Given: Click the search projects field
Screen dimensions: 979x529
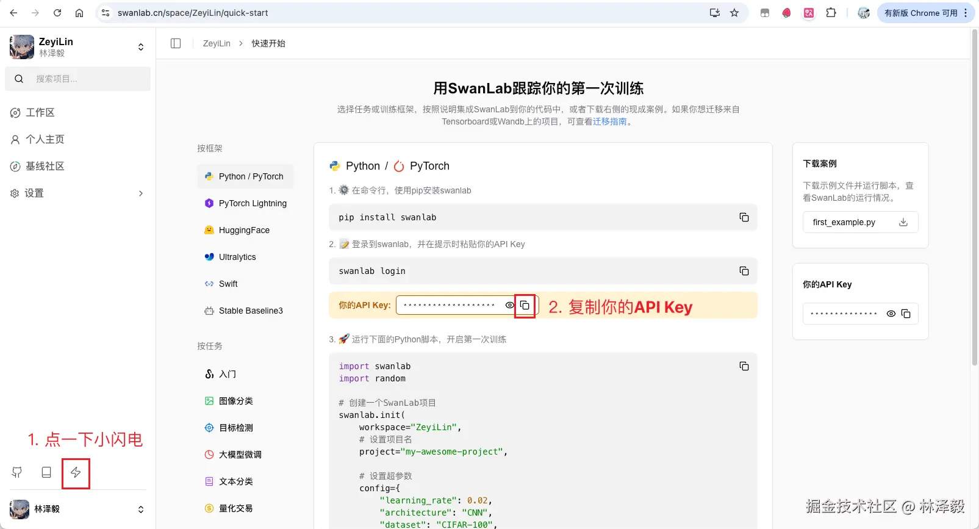Looking at the screenshot, I should (x=77, y=79).
